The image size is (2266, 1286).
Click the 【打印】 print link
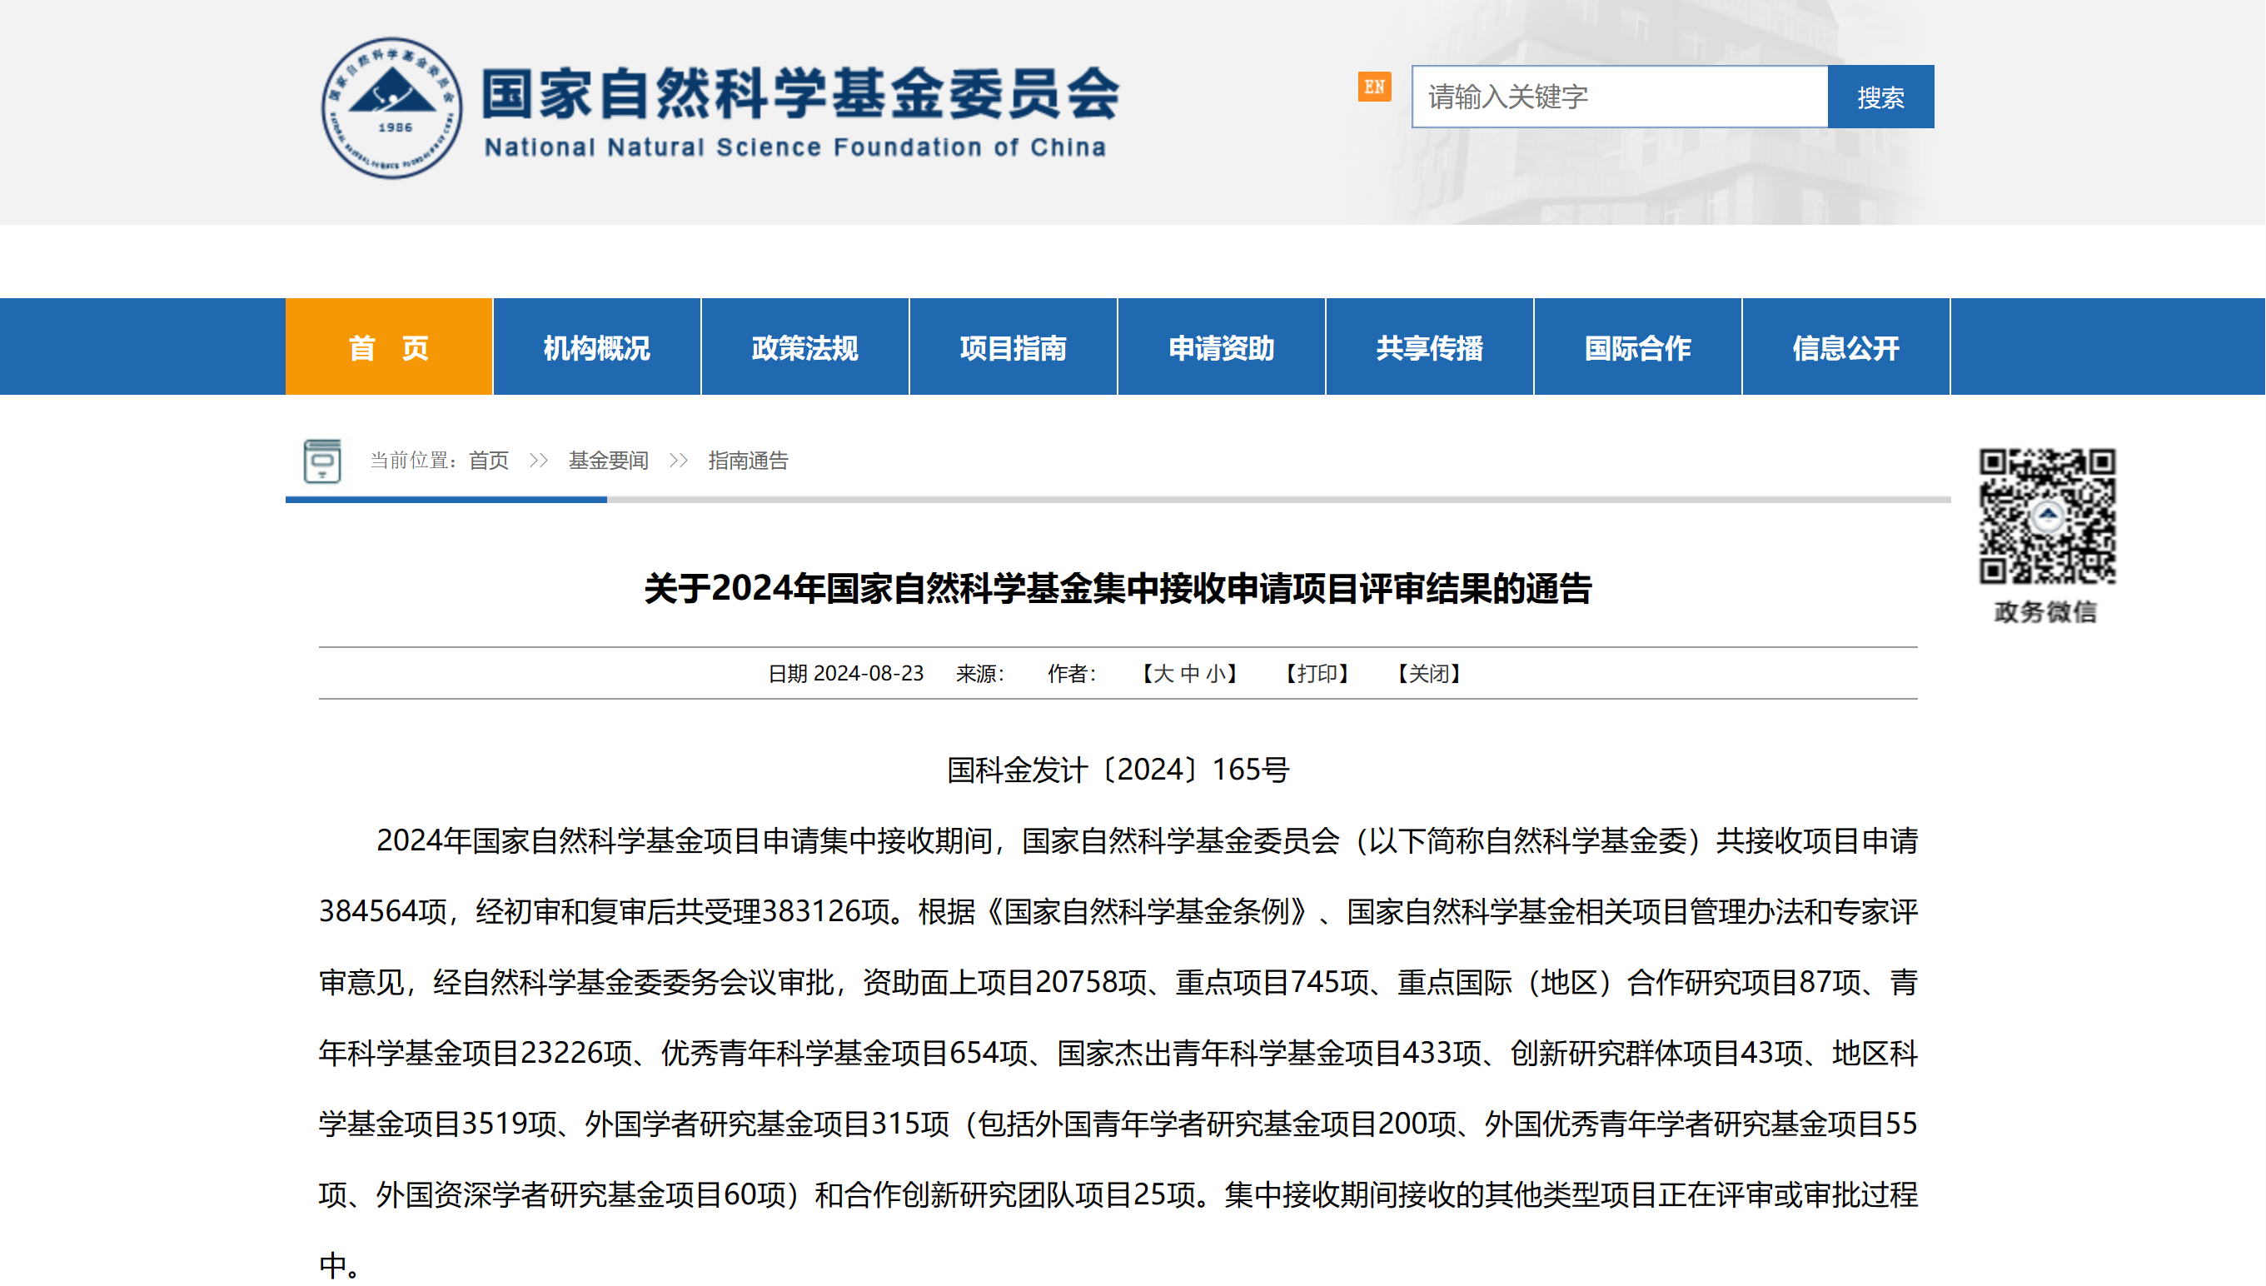[1317, 674]
